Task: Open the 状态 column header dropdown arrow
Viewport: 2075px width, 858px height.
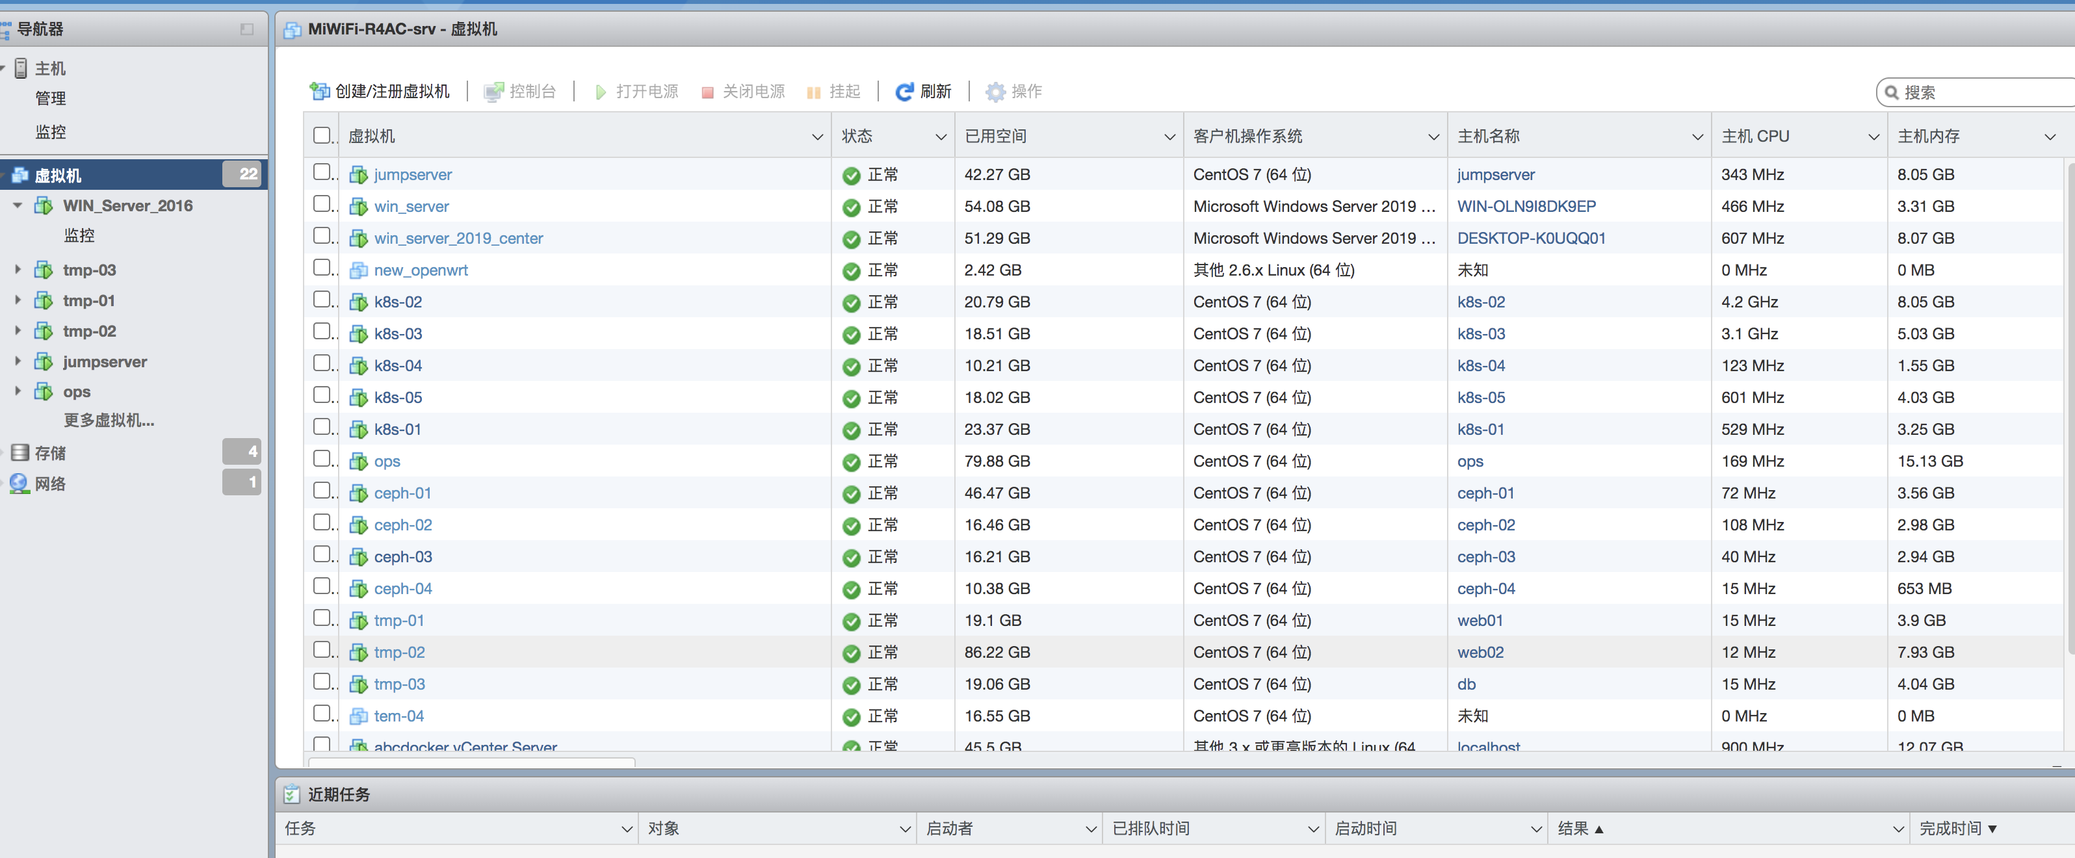Action: [x=940, y=137]
